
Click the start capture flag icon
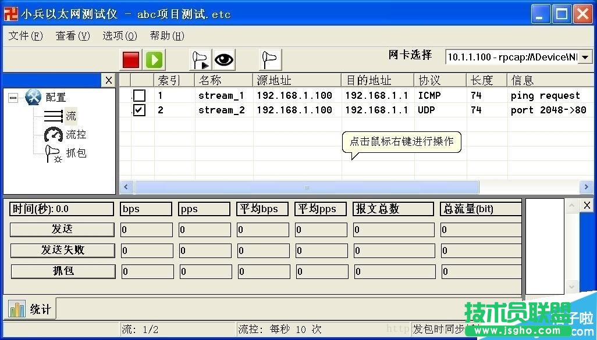coord(200,59)
